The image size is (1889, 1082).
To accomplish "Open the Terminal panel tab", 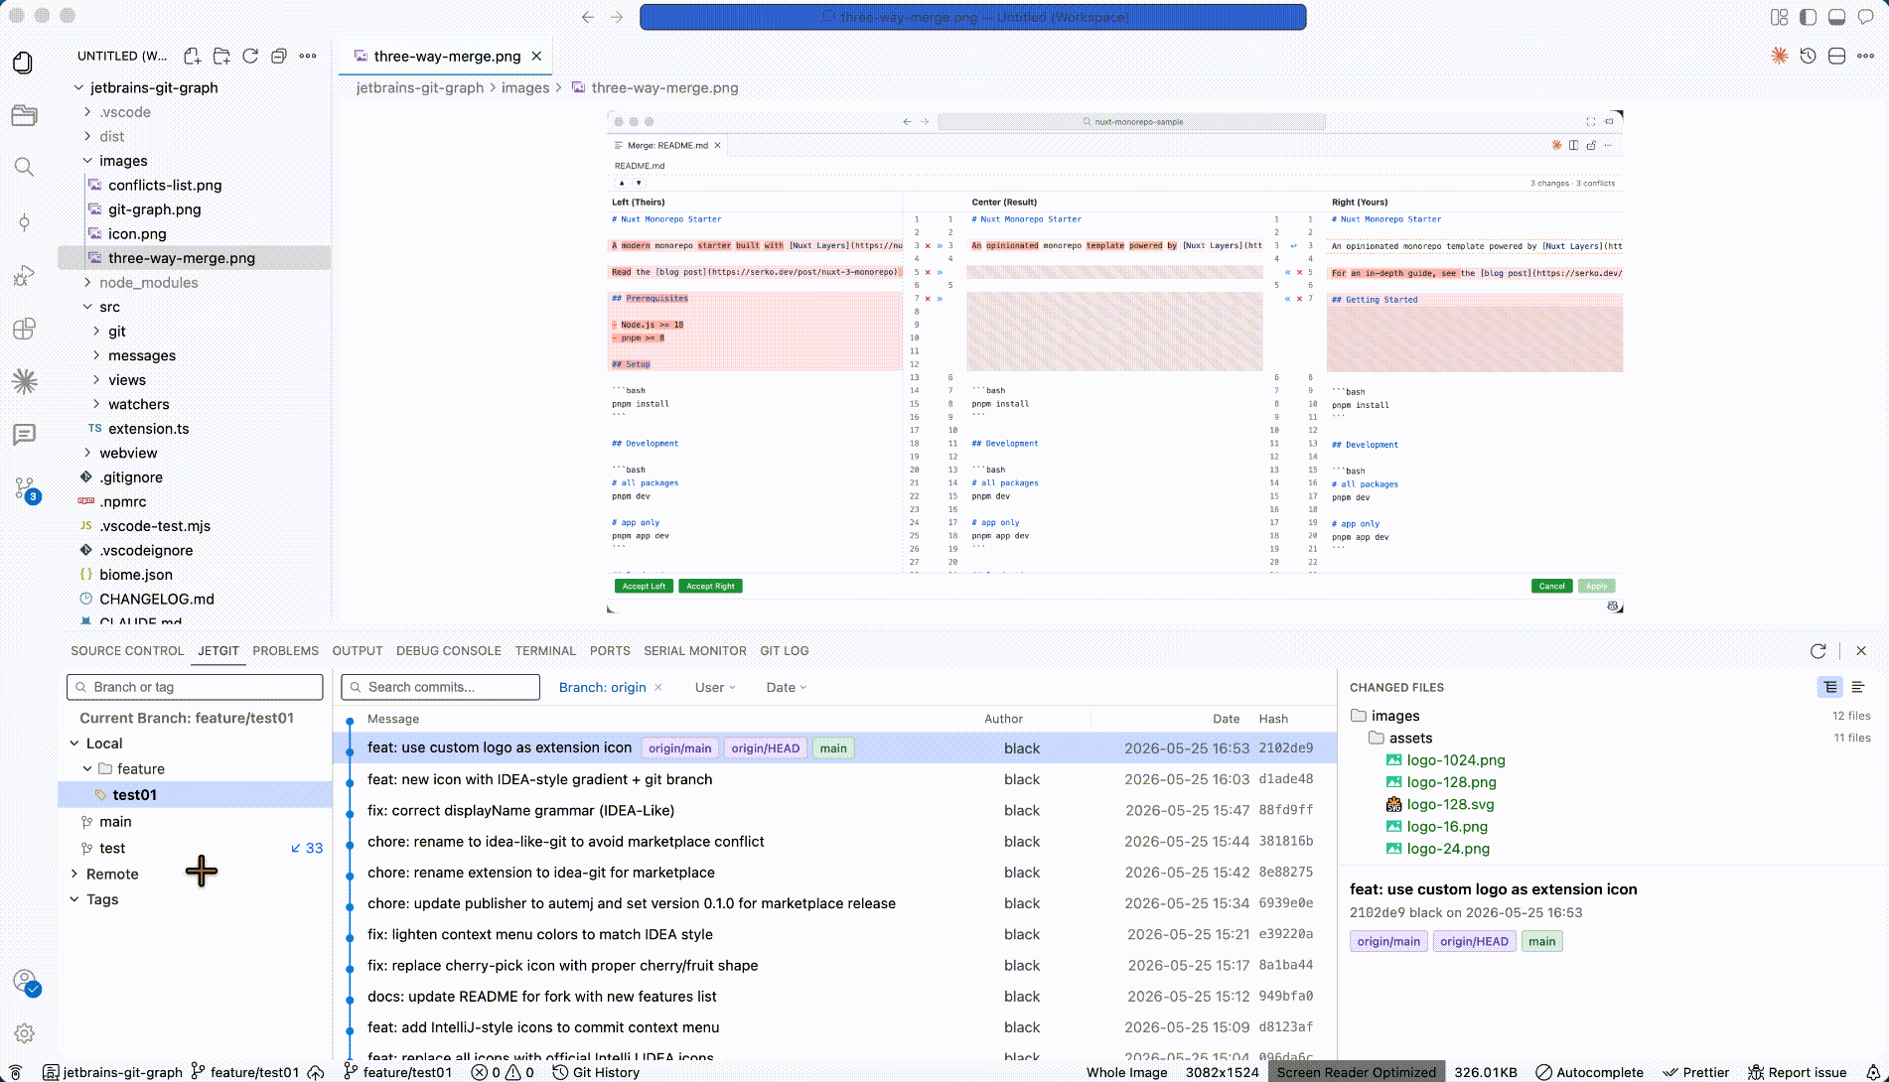I will click(545, 651).
